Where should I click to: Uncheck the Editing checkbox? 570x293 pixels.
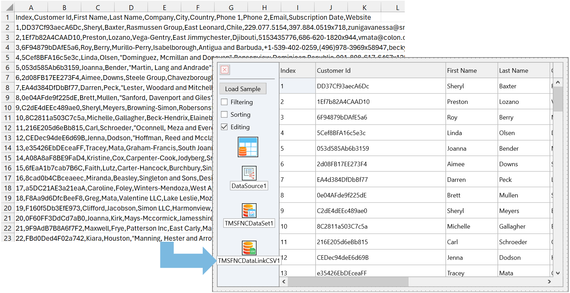pyautogui.click(x=224, y=127)
